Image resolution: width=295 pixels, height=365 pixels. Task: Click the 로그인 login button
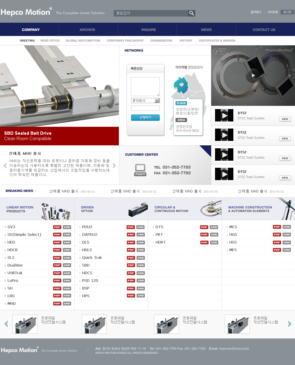pyautogui.click(x=287, y=12)
